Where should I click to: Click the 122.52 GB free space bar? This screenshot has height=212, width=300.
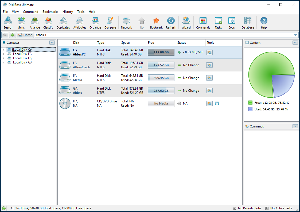tap(161, 65)
